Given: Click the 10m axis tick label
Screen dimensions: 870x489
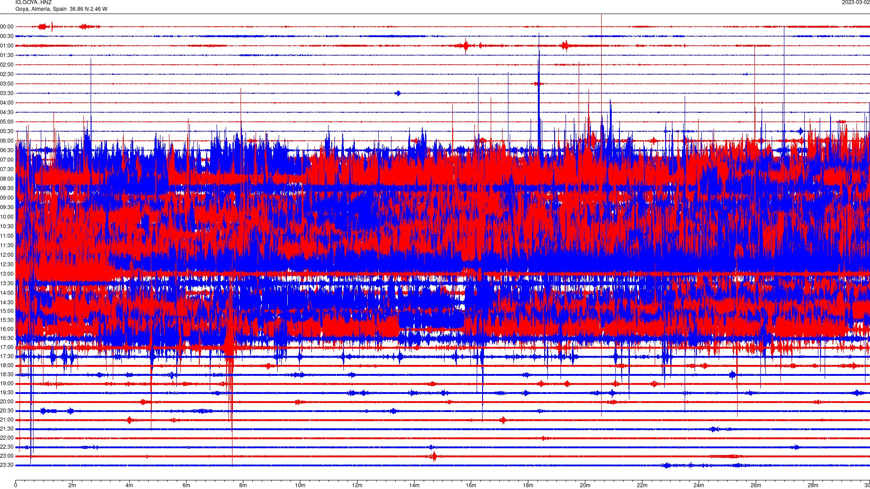Looking at the screenshot, I should tap(300, 485).
